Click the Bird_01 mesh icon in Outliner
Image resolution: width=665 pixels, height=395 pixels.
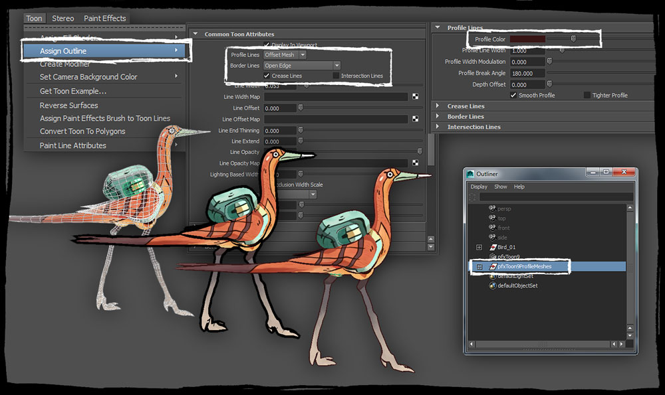pyautogui.click(x=493, y=247)
